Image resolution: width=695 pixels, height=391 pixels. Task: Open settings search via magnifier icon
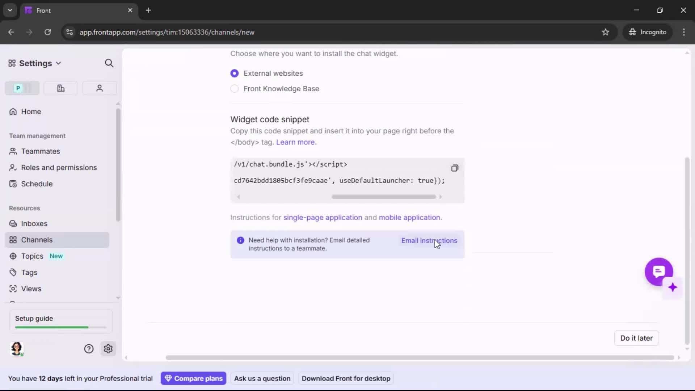(109, 63)
